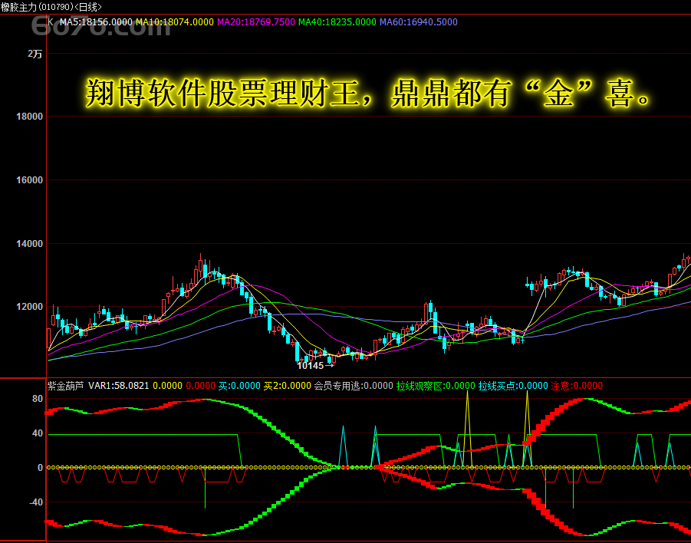This screenshot has width=691, height=543.
Task: Click the 注意:0.0000 label
Action: pyautogui.click(x=577, y=386)
